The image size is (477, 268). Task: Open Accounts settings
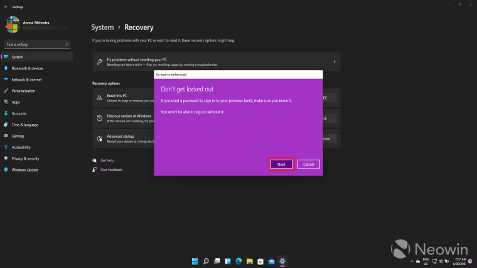pos(38,113)
